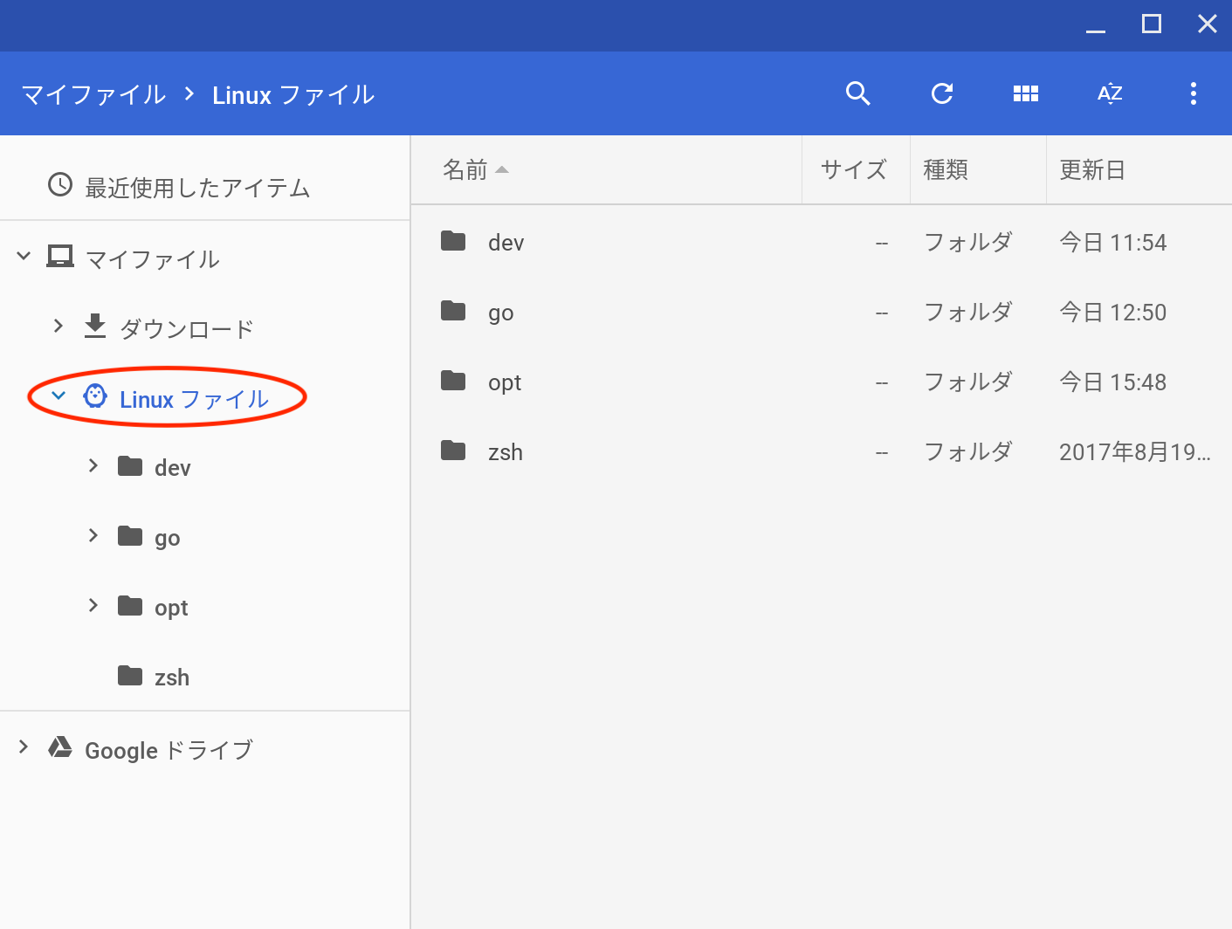Sort by the 名前 column header
The image size is (1232, 929).
coord(465,169)
